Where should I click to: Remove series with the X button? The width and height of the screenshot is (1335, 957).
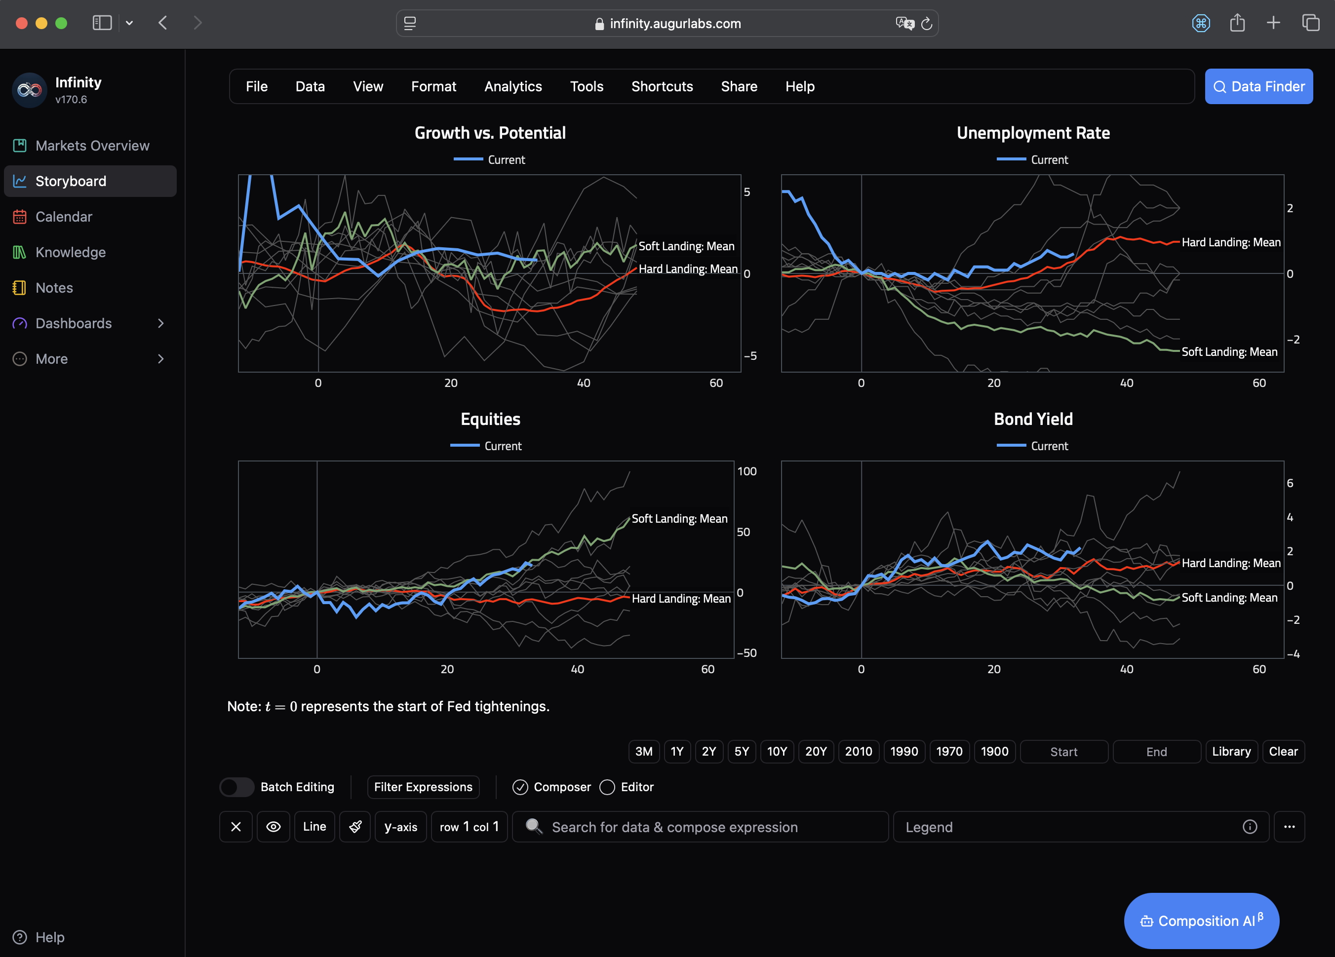(236, 827)
